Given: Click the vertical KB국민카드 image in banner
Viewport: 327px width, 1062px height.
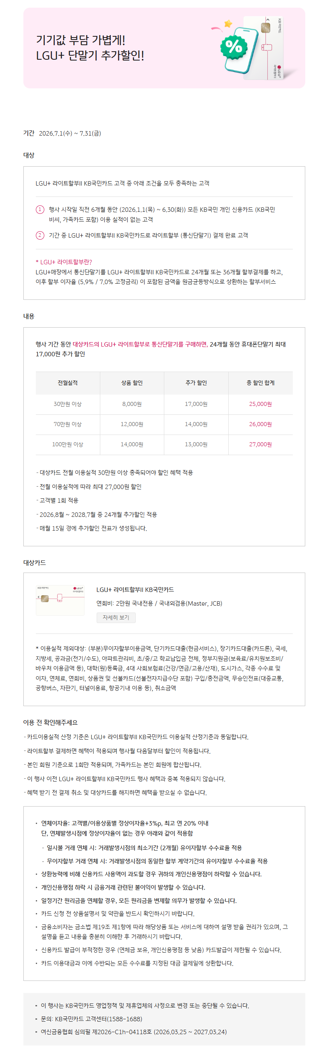Looking at the screenshot, I should [x=263, y=48].
